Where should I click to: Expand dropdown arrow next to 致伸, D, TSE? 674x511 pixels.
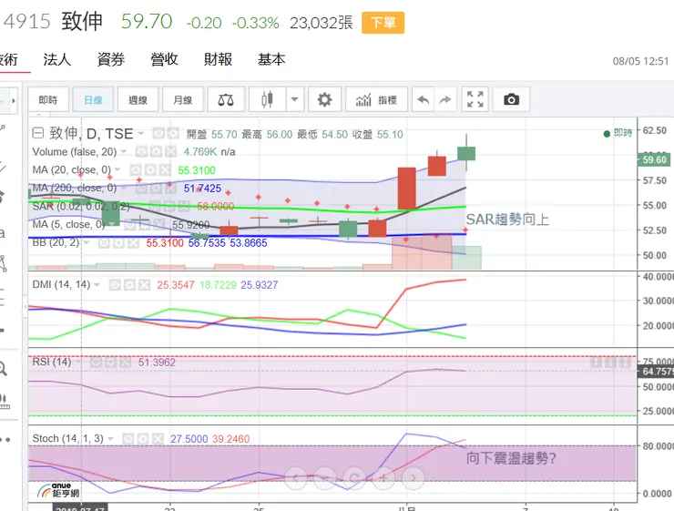click(140, 134)
